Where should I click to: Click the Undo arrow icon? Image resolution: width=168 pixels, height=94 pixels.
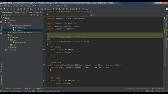click(x=11, y=9)
